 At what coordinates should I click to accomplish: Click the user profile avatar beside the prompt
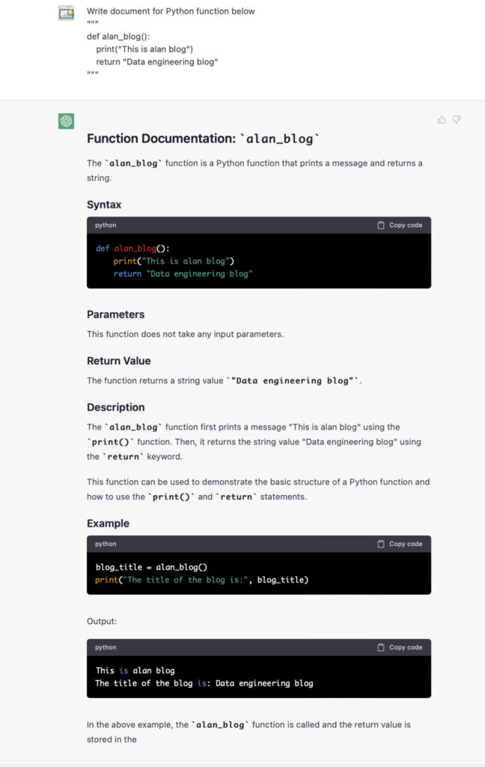(67, 13)
